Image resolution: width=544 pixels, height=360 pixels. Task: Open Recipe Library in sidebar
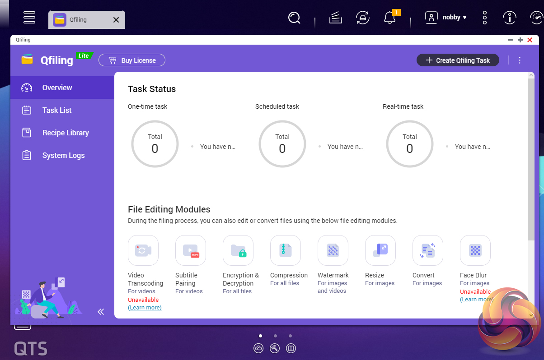tap(66, 133)
